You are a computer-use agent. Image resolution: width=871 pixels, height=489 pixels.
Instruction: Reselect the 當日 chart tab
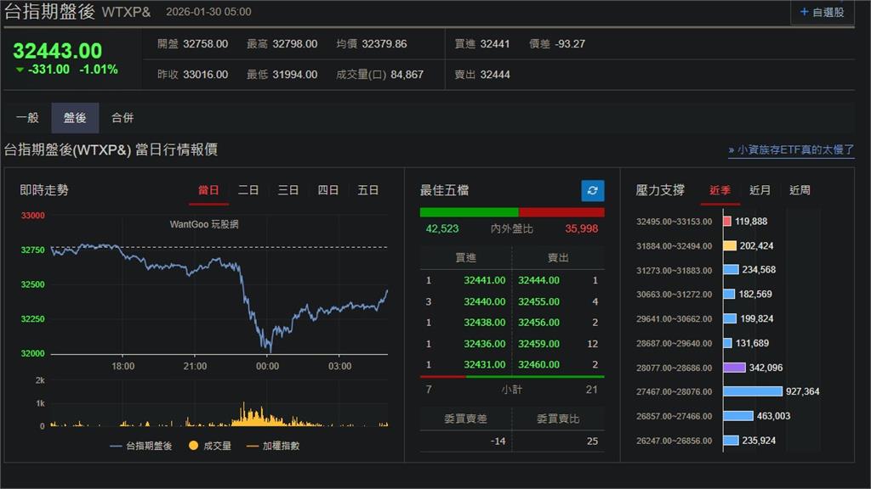pos(208,190)
